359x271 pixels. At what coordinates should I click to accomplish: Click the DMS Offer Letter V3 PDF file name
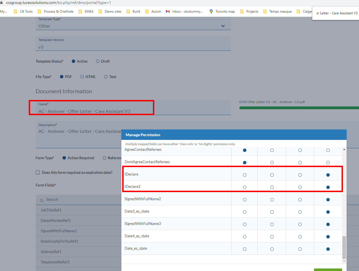tap(272, 102)
